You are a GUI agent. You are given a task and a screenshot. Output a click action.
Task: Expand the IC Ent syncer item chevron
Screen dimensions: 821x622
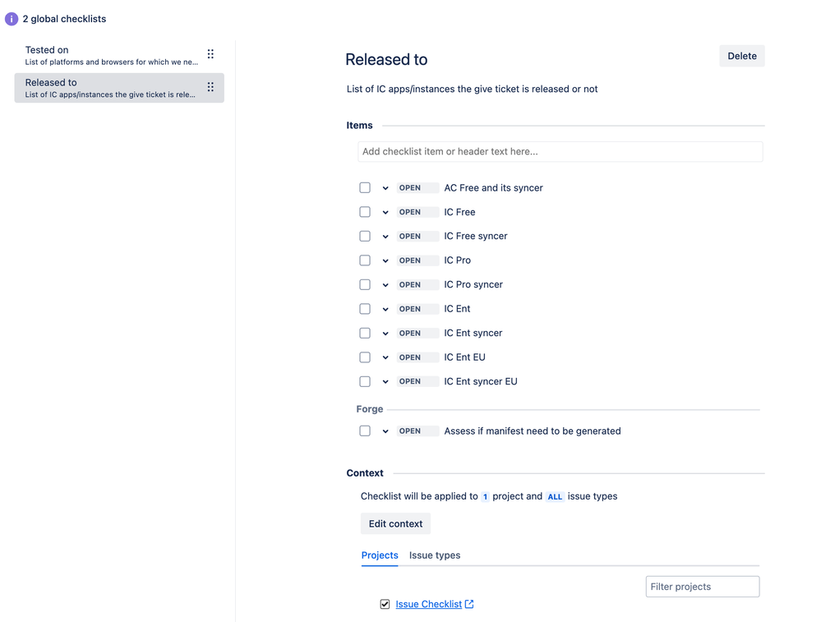click(x=385, y=334)
